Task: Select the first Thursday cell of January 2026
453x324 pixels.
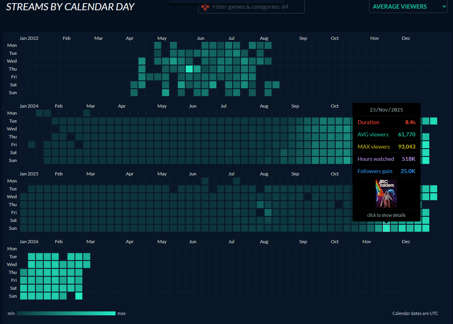Action: click(x=24, y=272)
